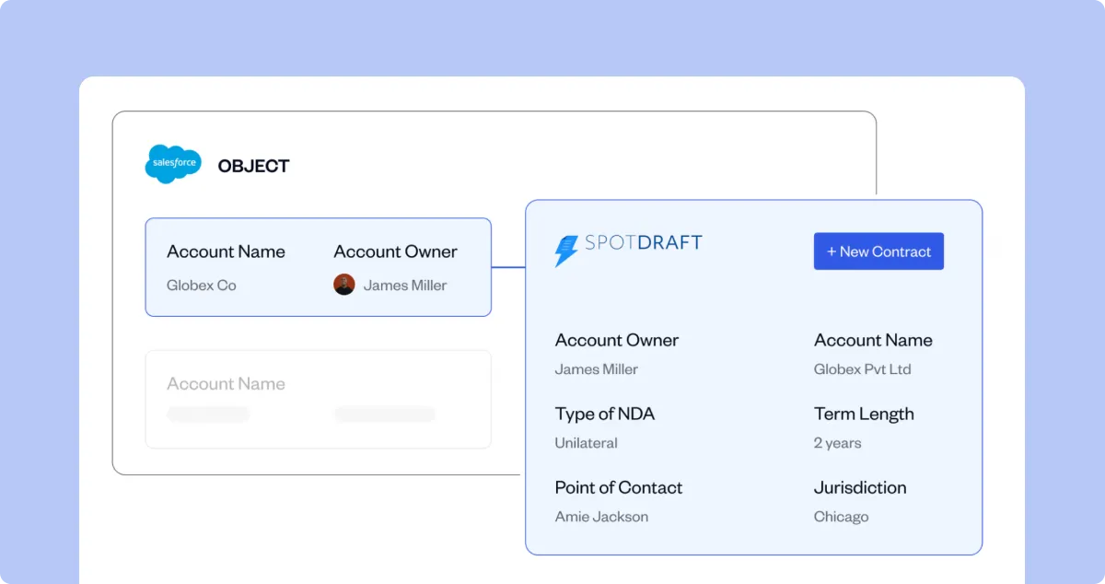
Task: Click the SpotDraft lightning bolt logo
Action: coord(566,251)
